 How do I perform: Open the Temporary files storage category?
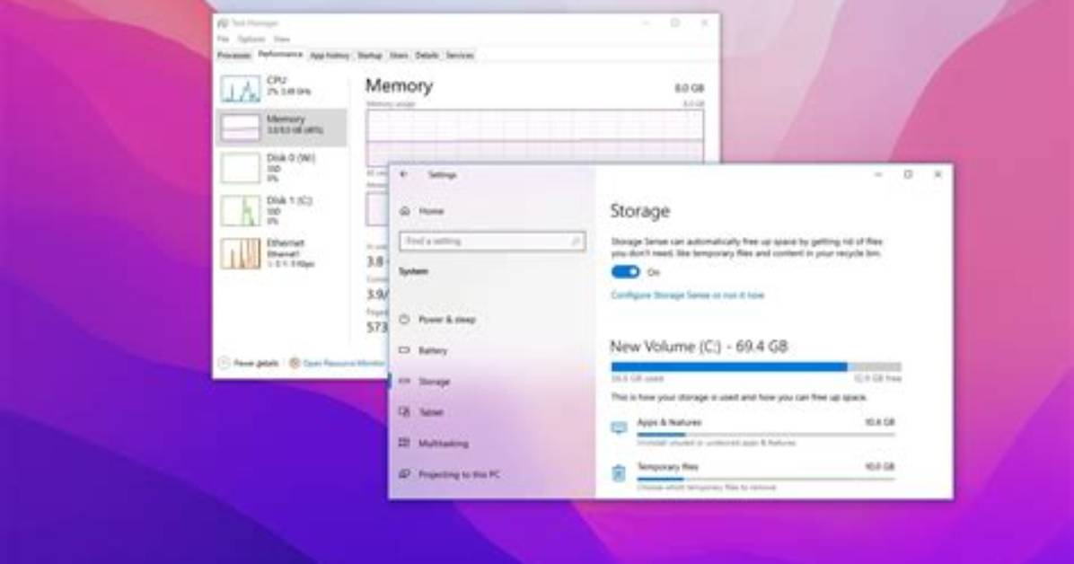click(753, 476)
